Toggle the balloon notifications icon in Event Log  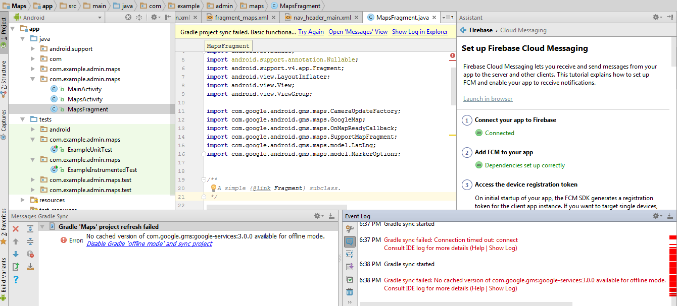[349, 241]
